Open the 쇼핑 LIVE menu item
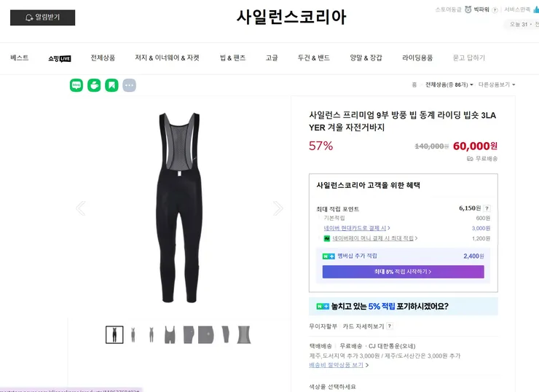 (60, 58)
